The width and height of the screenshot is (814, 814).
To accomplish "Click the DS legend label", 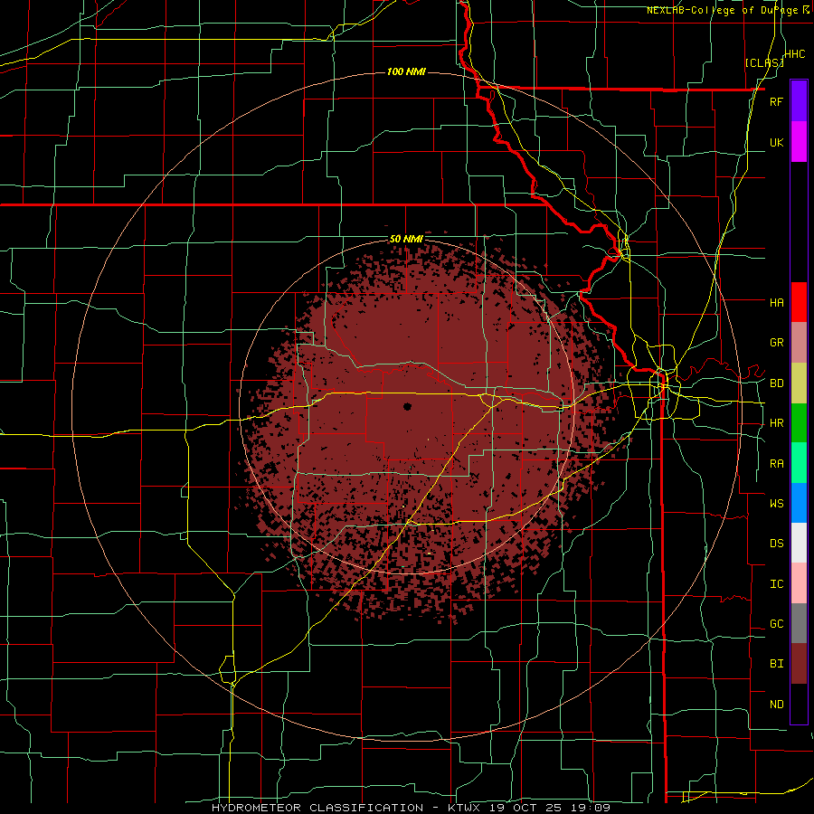I will coord(776,544).
